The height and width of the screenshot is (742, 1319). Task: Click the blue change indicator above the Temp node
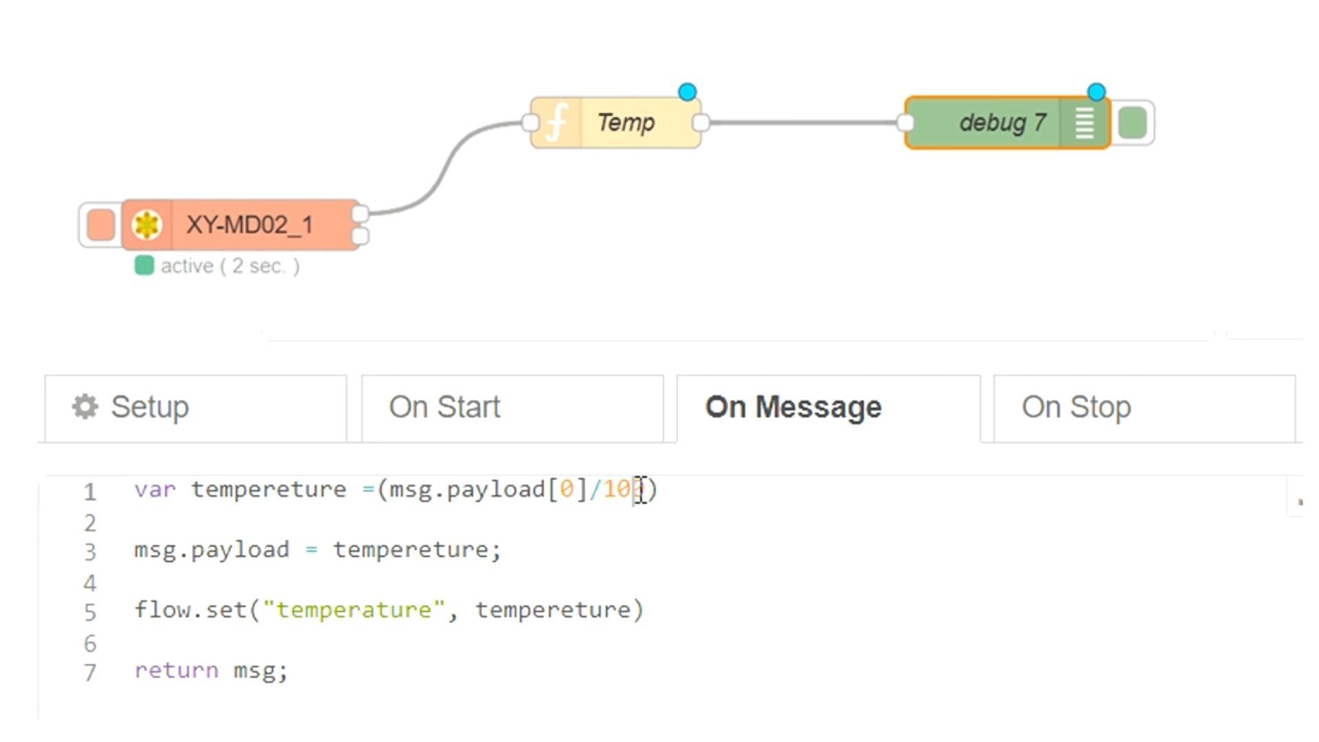click(686, 90)
